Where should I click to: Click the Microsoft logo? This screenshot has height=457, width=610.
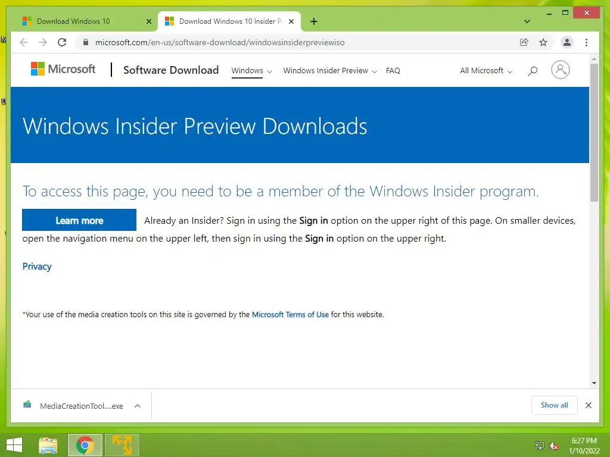pyautogui.click(x=63, y=69)
